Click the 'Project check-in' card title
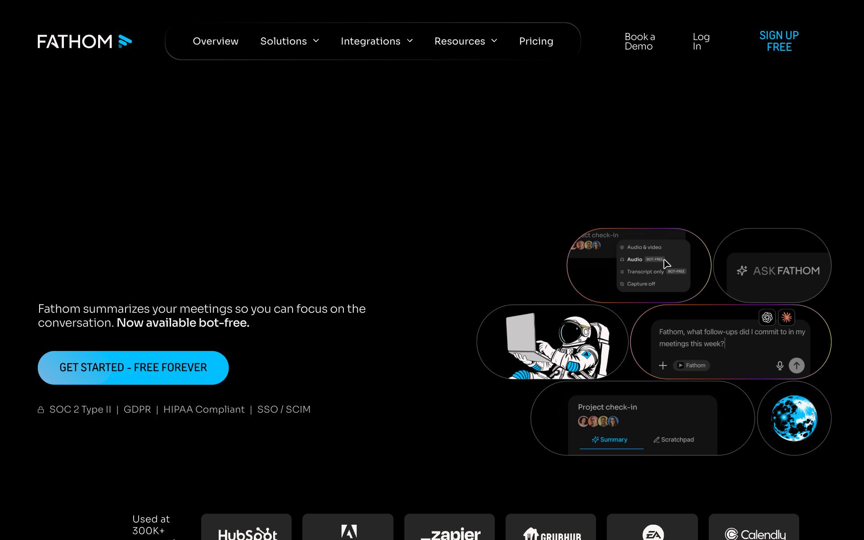 point(607,407)
